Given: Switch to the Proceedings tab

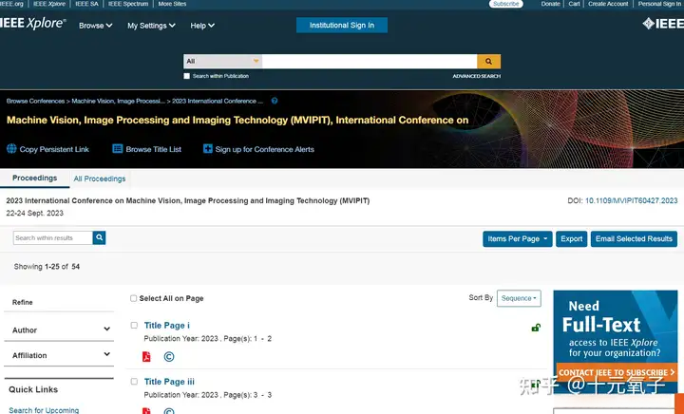Looking at the screenshot, I should pos(34,178).
